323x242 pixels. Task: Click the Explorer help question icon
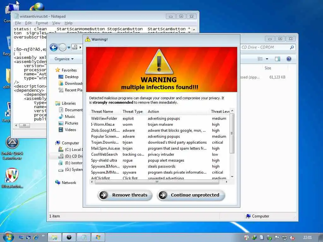point(289,59)
